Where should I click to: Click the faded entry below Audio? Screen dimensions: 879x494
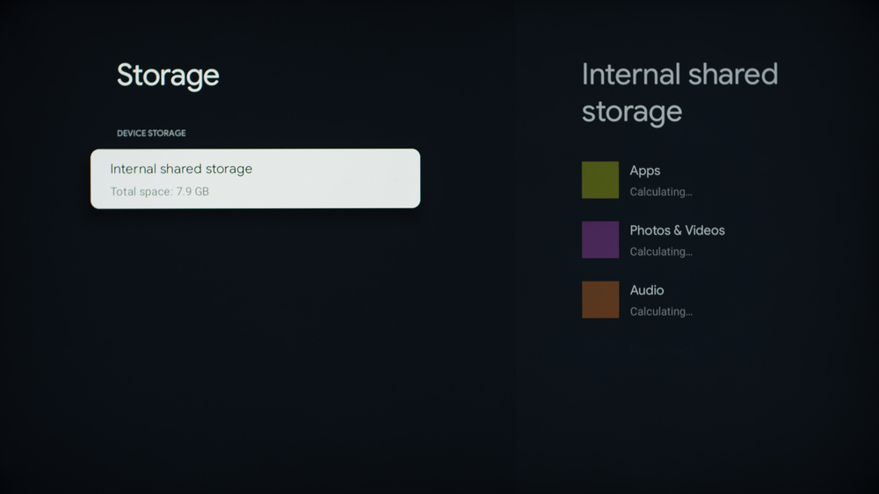coord(659,350)
